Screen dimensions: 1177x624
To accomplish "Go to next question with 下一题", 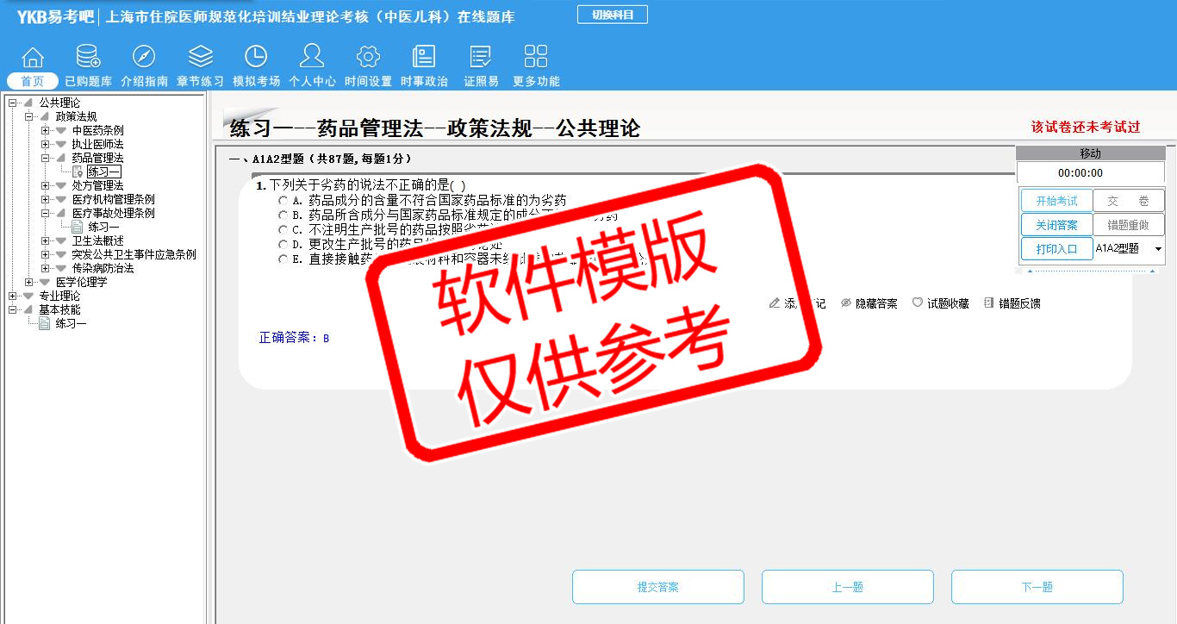I will (x=1037, y=587).
